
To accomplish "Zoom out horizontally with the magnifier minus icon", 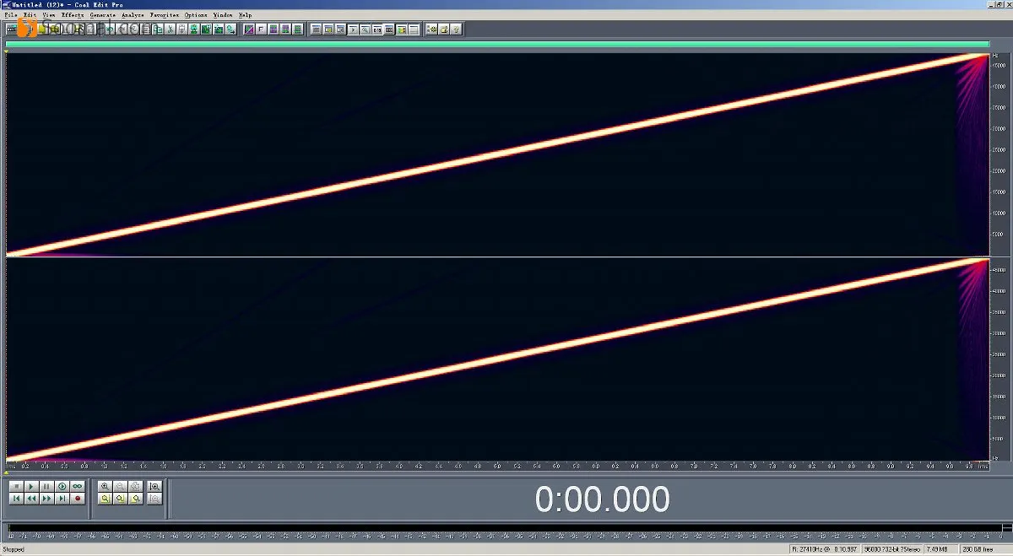I will pos(120,487).
